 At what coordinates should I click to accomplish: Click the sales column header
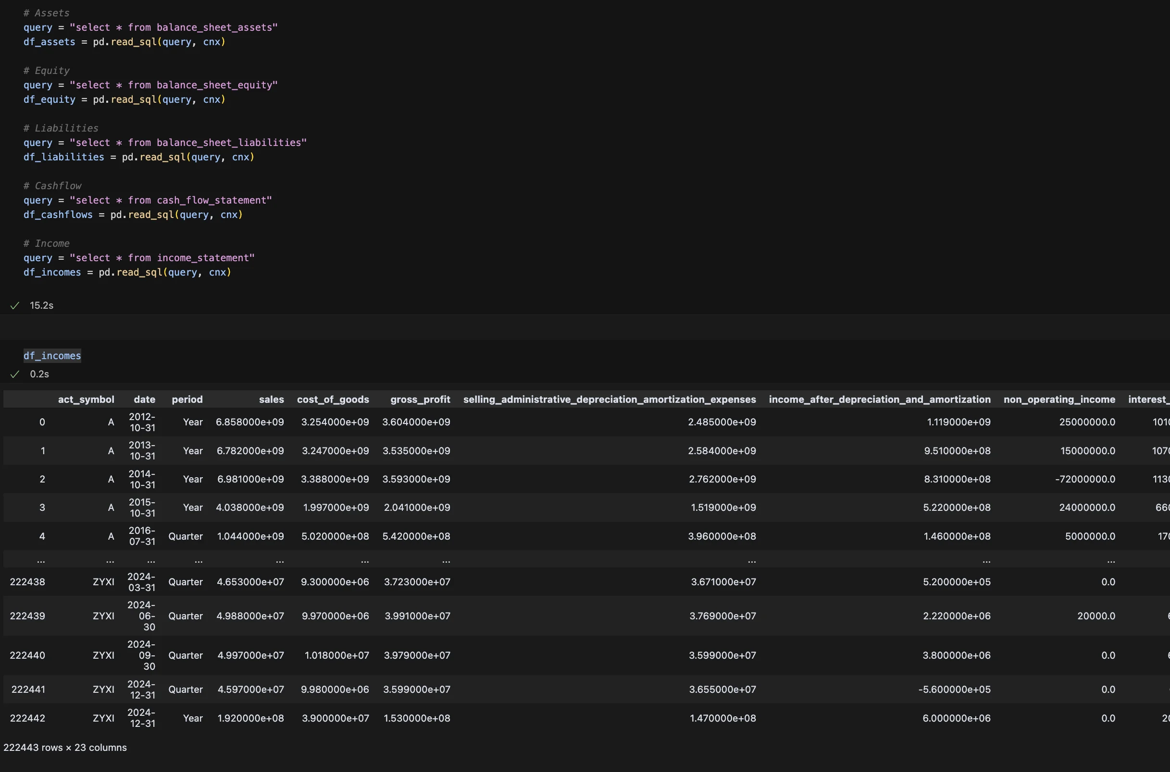point(271,399)
